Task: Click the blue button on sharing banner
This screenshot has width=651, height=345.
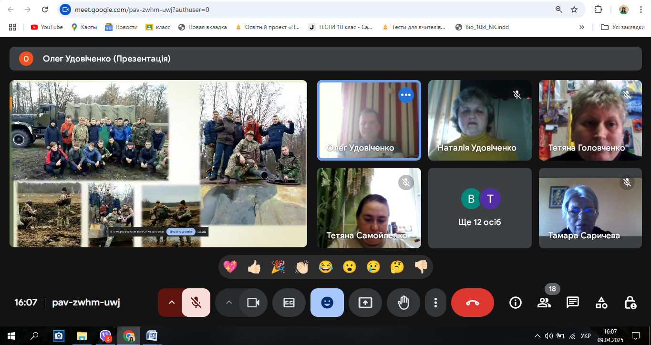Action: click(x=181, y=232)
